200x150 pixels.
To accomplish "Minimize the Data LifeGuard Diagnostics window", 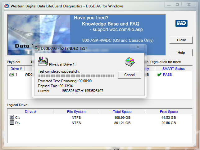I will tap(169, 5).
